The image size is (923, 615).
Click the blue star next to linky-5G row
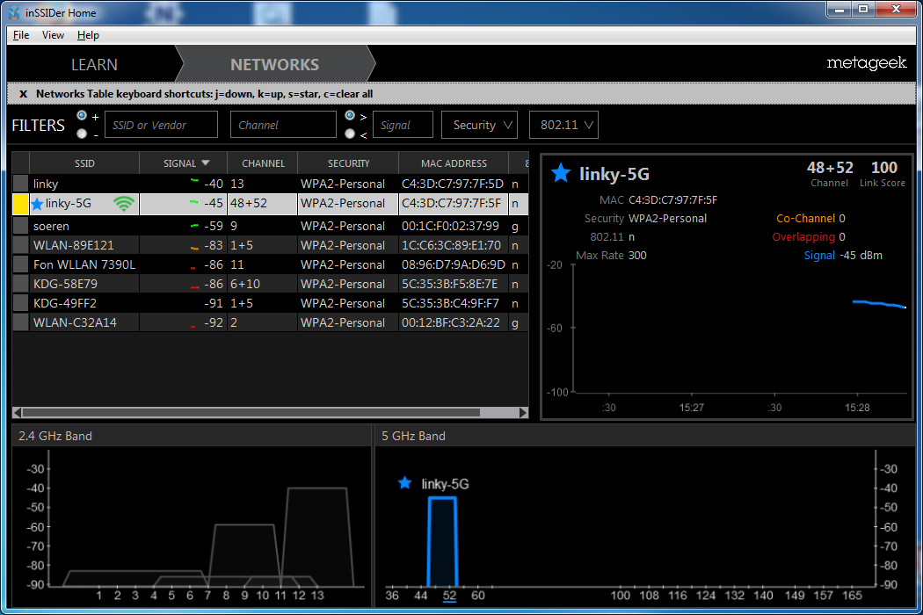(x=37, y=204)
